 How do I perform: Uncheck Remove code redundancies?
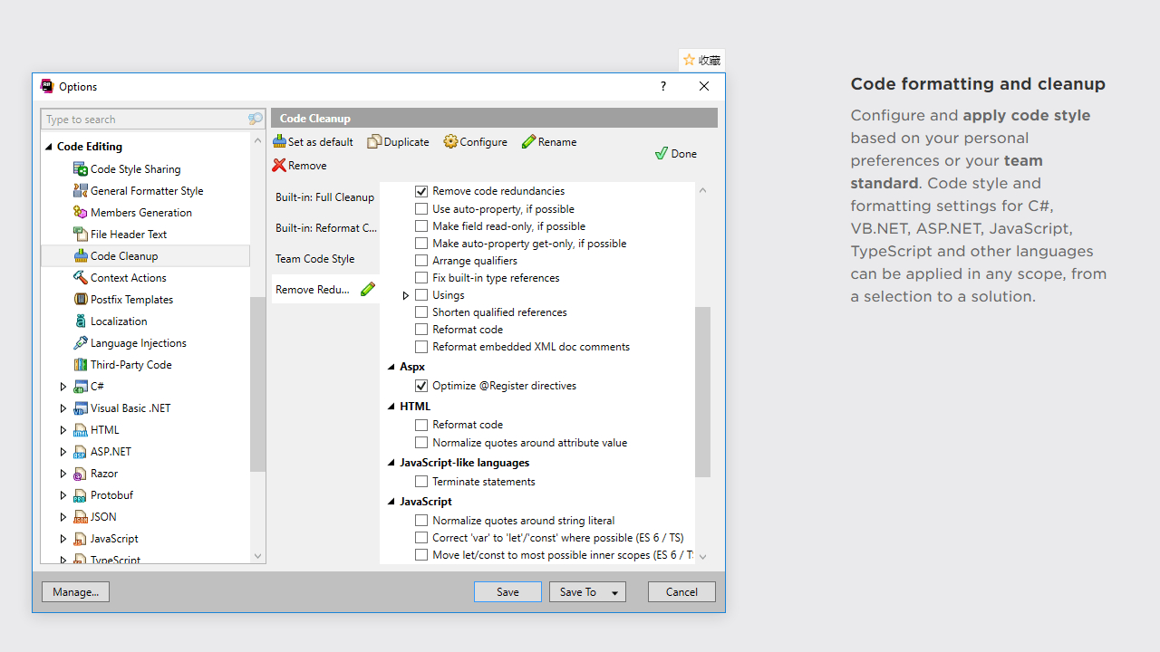(421, 191)
